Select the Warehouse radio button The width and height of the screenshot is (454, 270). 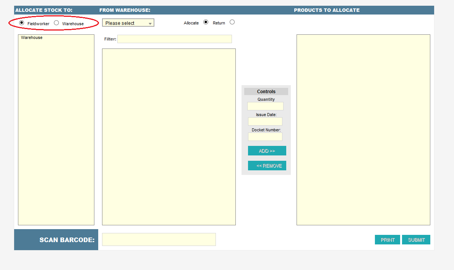(57, 23)
